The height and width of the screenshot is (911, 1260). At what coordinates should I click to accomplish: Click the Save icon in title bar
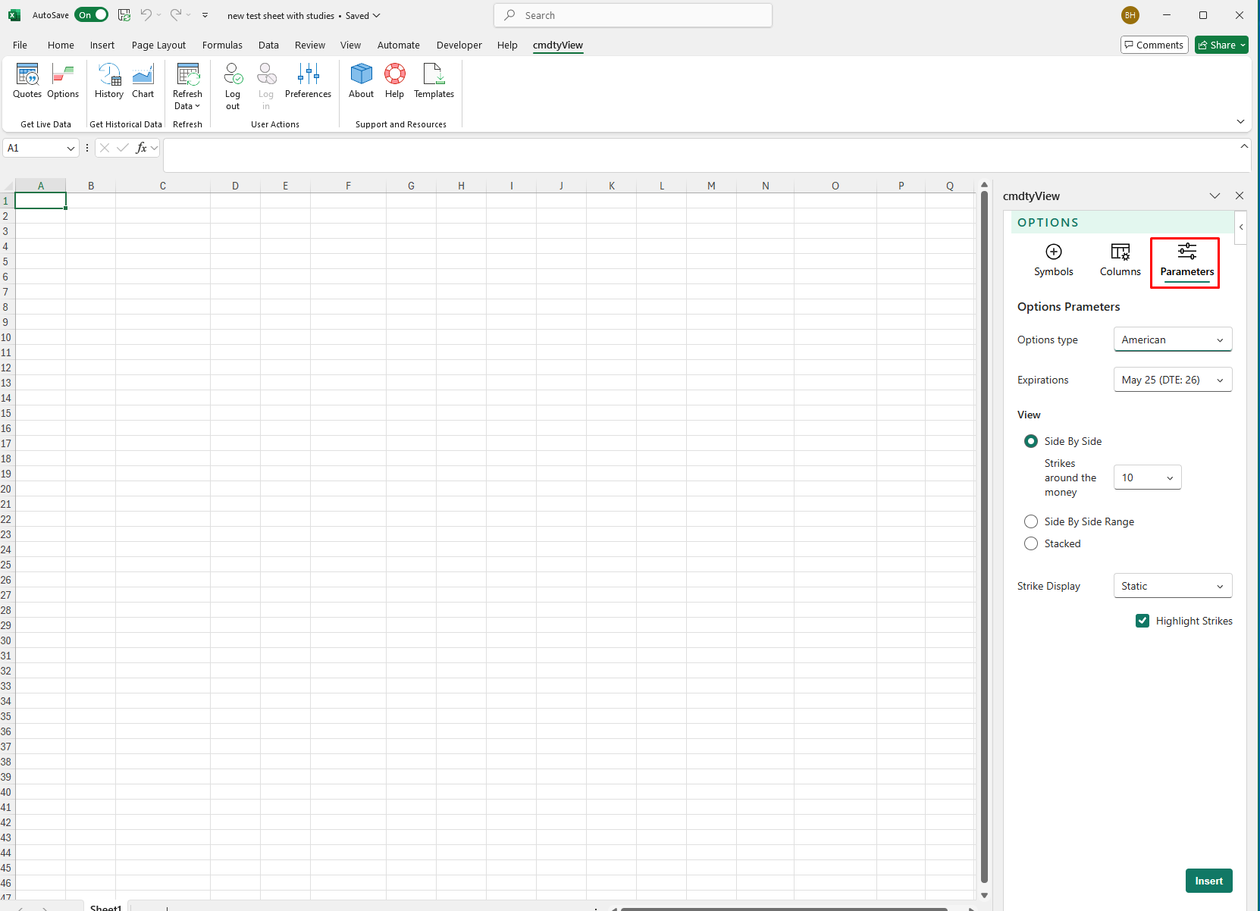coord(124,15)
